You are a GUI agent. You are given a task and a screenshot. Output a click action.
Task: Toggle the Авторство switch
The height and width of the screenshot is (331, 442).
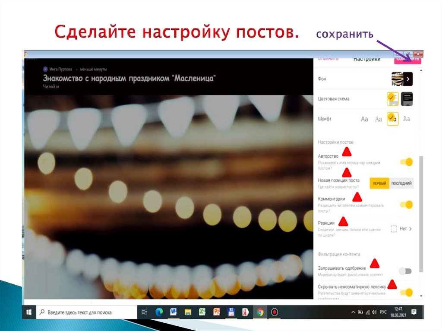point(407,162)
